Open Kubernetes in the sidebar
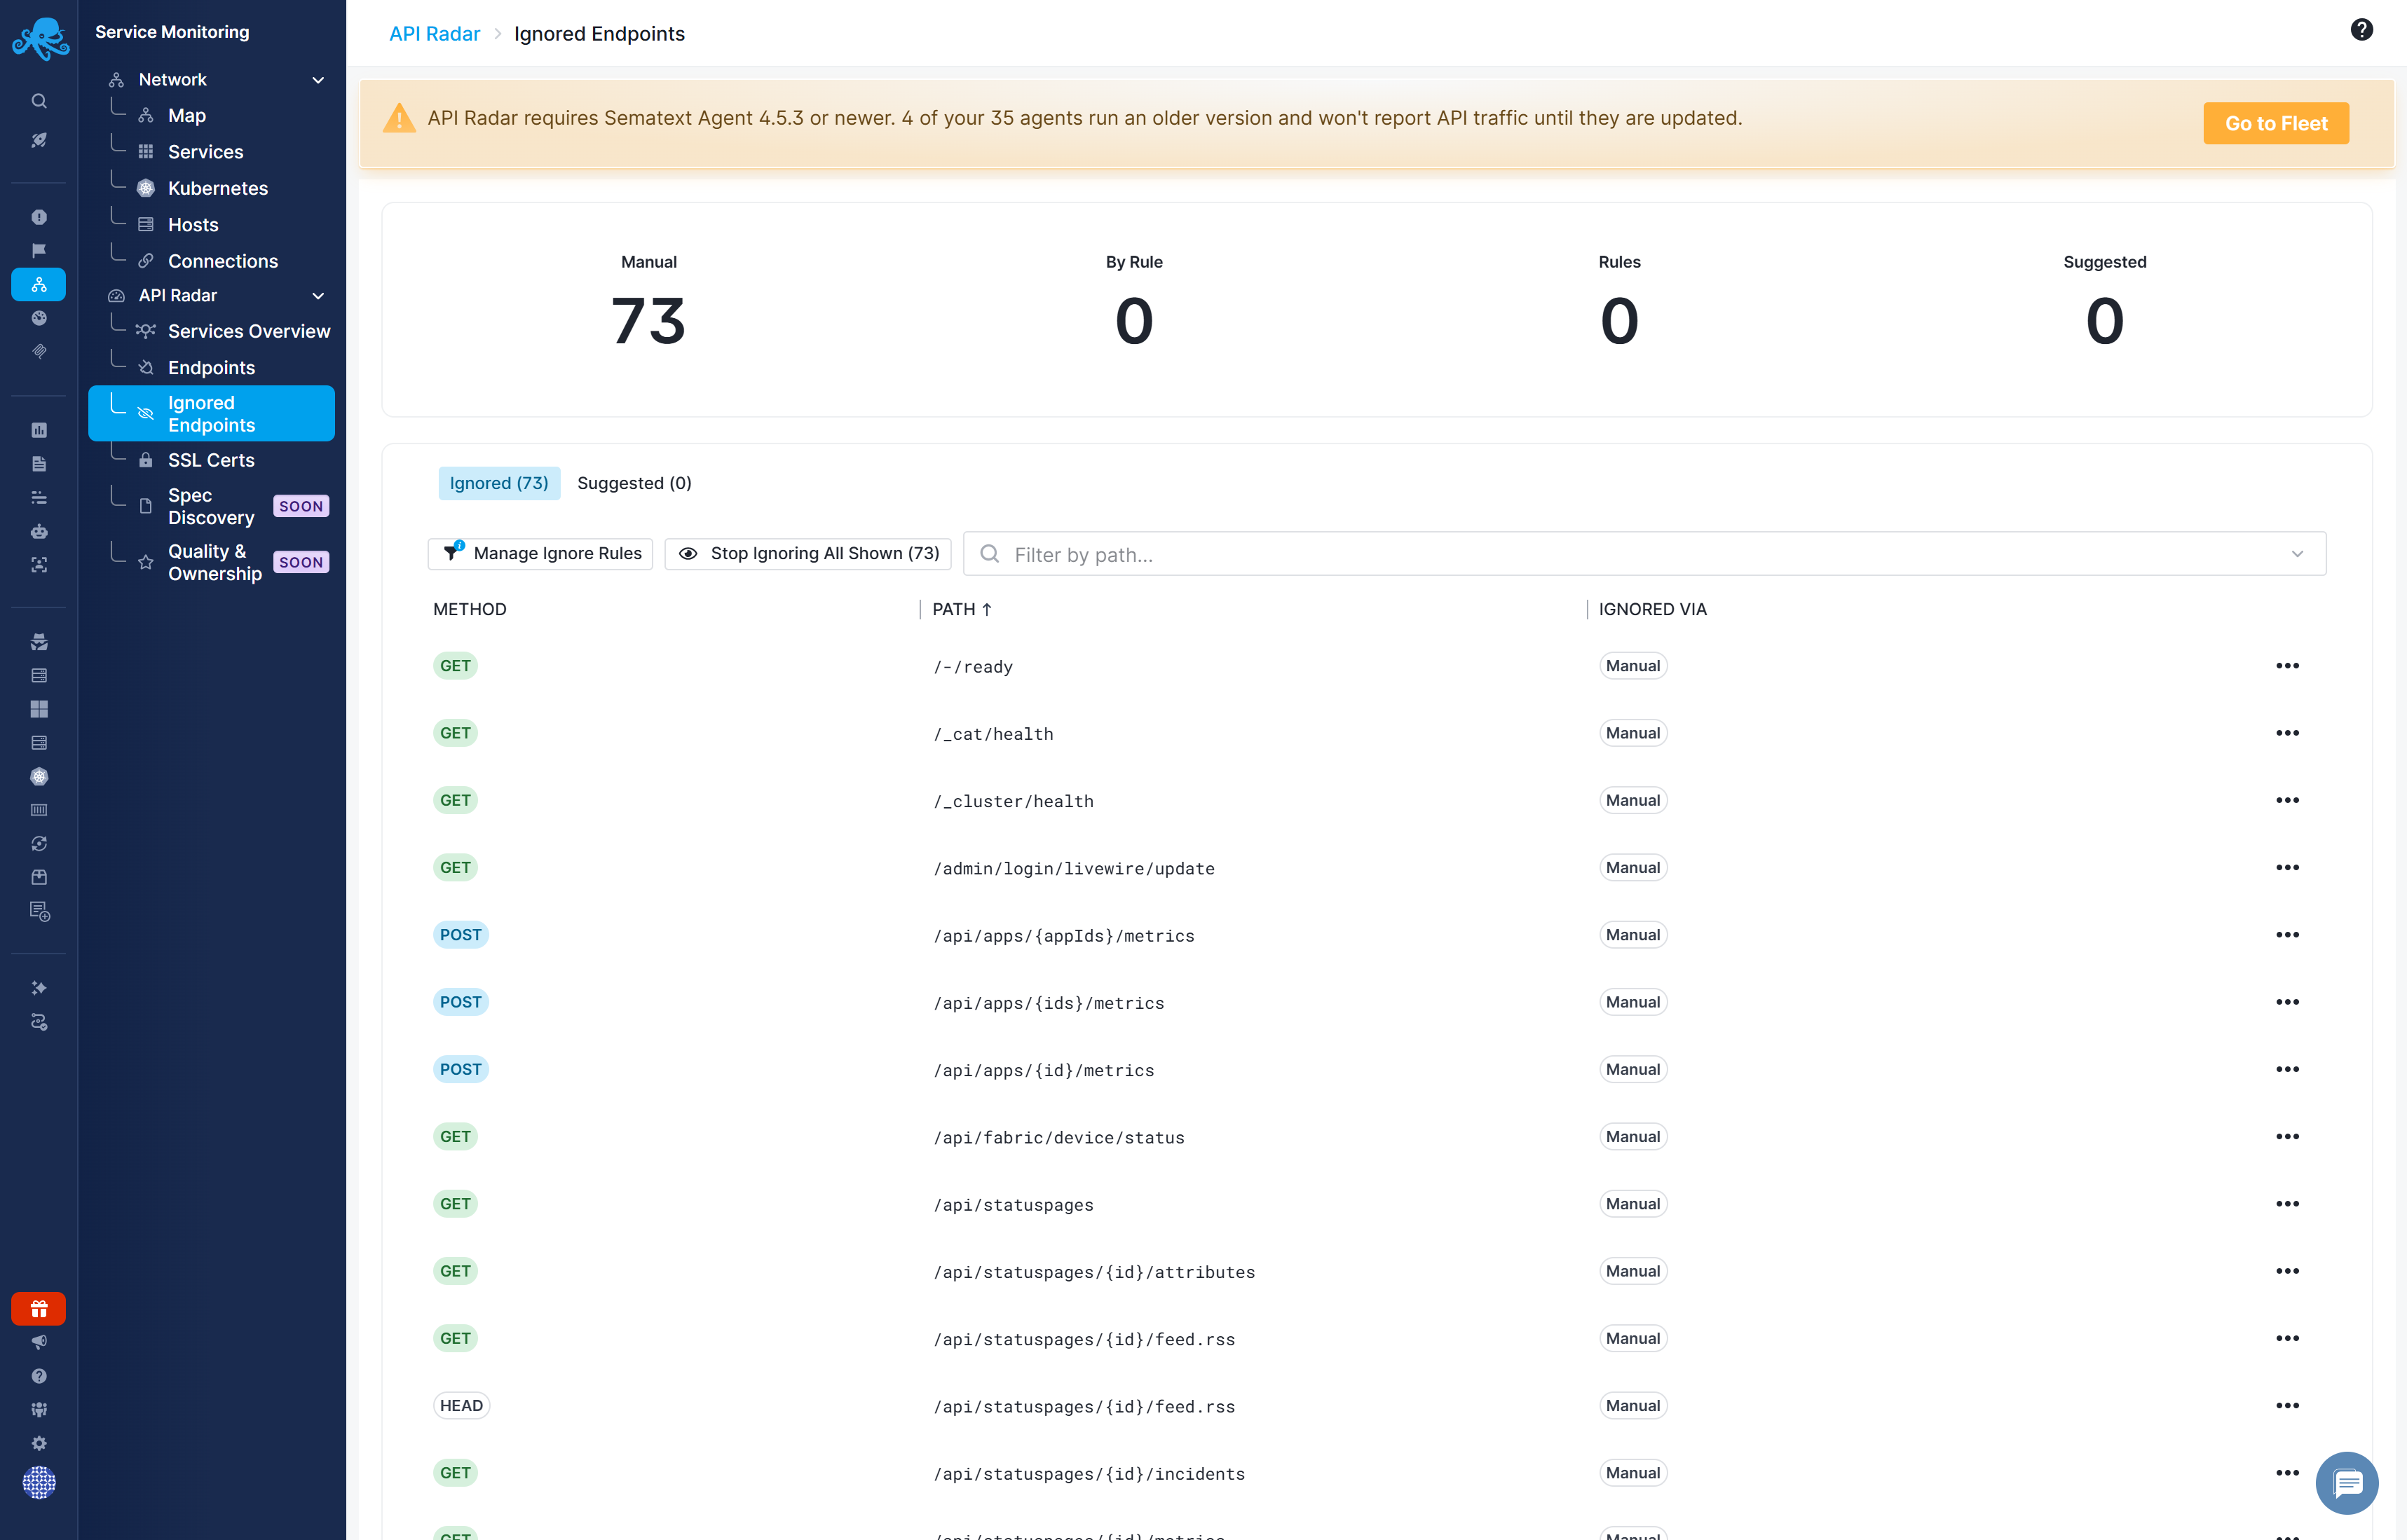 [218, 189]
